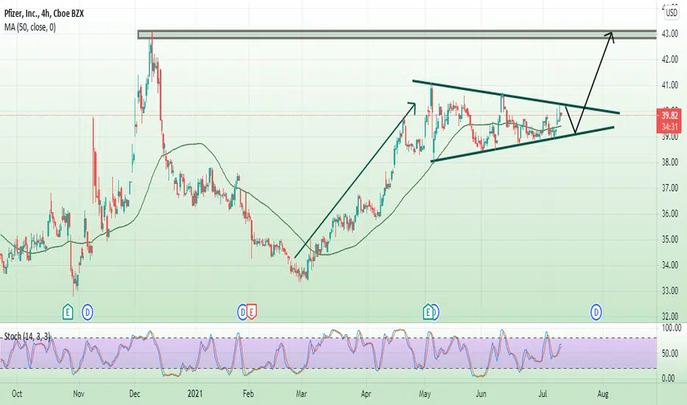
Task: Click the Aug label on time axis
Action: pos(603,394)
